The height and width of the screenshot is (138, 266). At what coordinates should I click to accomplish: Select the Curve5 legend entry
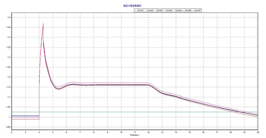pyautogui.click(x=178, y=10)
